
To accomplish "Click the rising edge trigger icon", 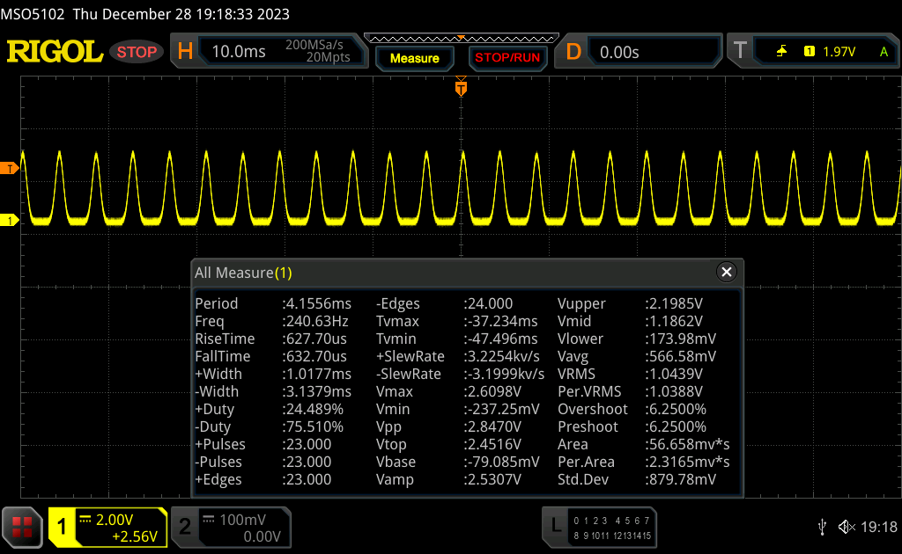I will (x=782, y=52).
